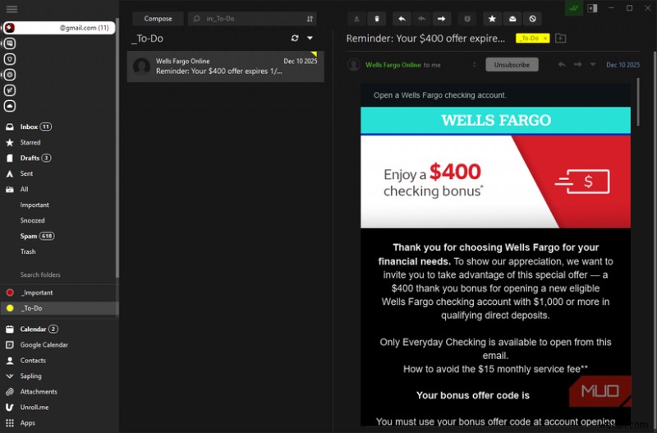Screen dimensions: 657x433
Task: Remove the _To-Do label tag
Action: coord(545,38)
